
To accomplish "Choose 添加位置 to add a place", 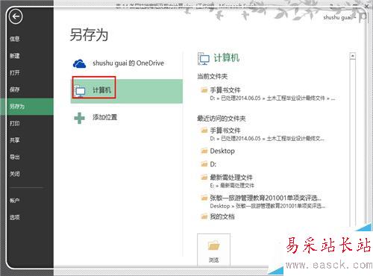I will pos(104,117).
